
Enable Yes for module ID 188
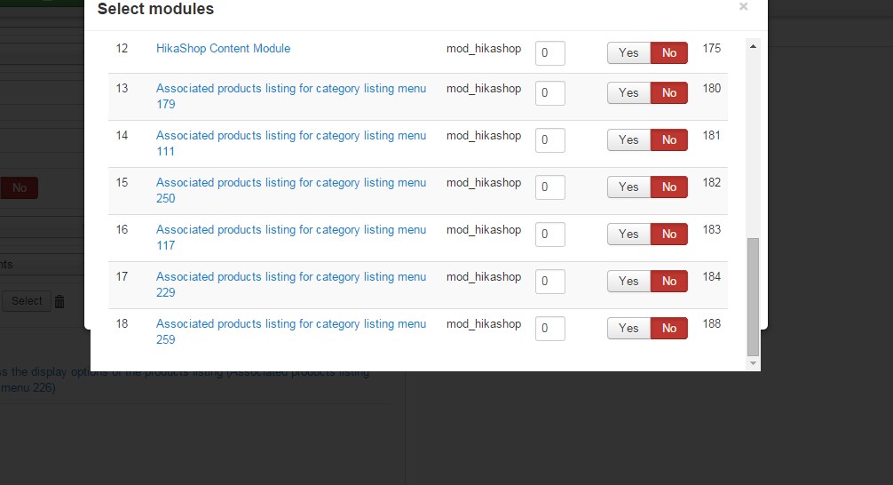click(x=628, y=328)
